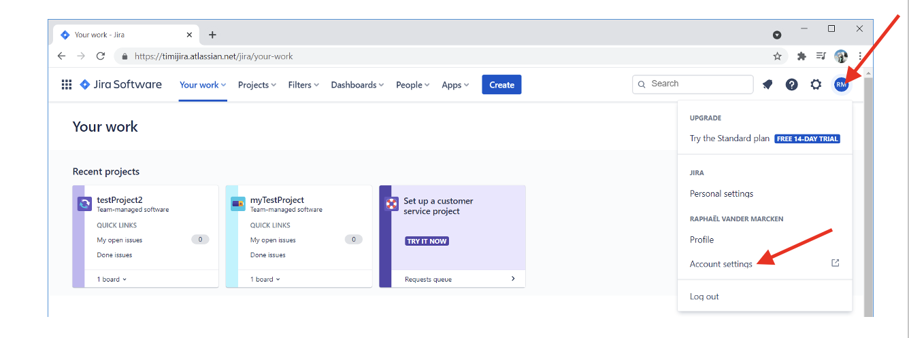909x338 pixels.
Task: Open the Dashboards navigation menu
Action: pos(357,85)
